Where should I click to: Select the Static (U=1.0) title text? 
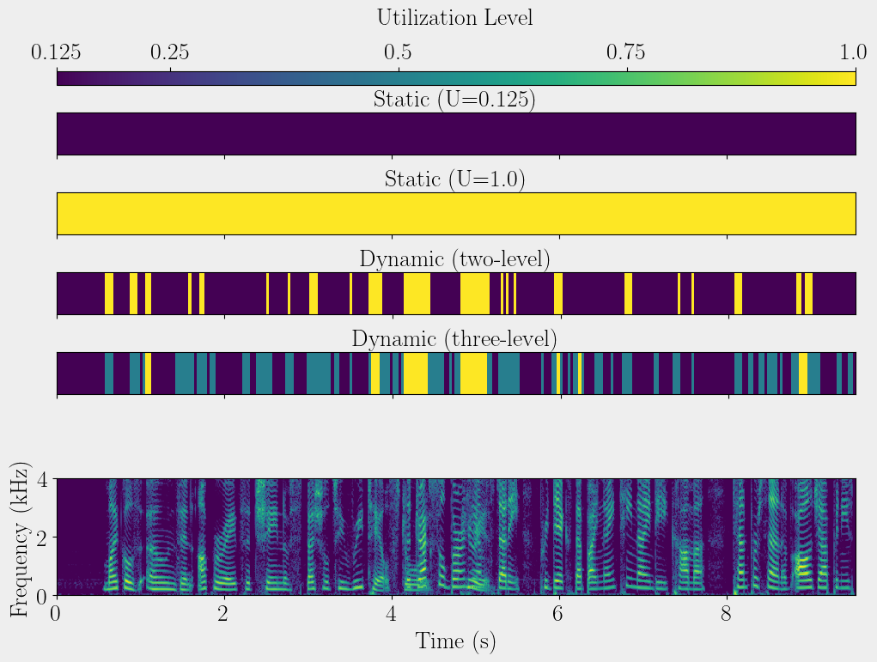[x=454, y=179]
